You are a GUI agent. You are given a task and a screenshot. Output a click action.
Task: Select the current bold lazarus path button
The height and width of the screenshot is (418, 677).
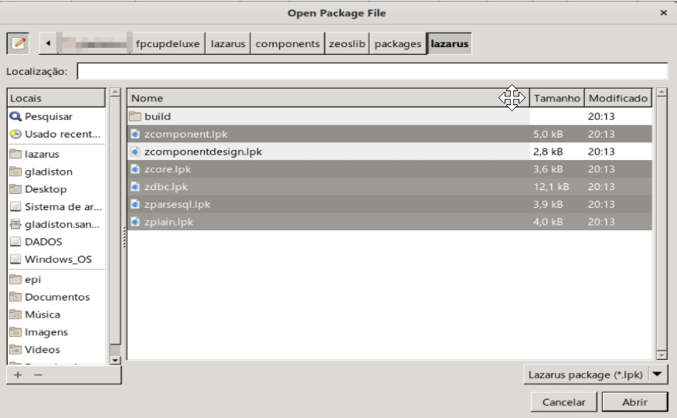pyautogui.click(x=450, y=43)
